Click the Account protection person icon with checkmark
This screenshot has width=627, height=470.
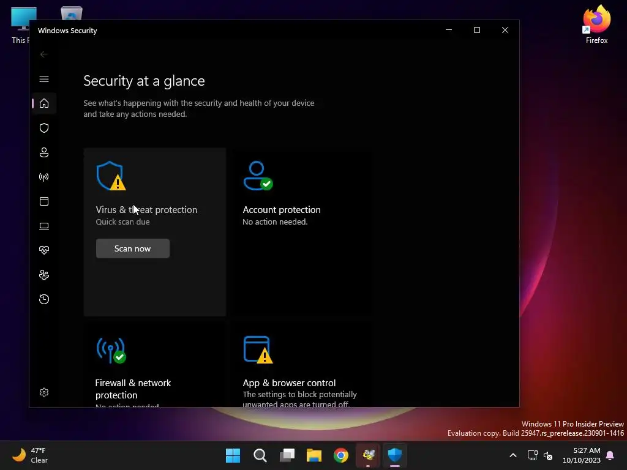(258, 176)
